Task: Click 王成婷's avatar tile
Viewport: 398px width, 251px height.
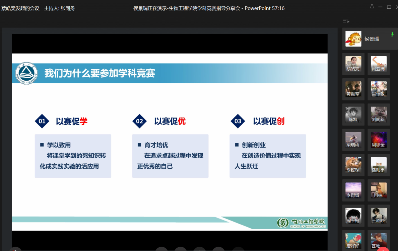Action: point(379,216)
